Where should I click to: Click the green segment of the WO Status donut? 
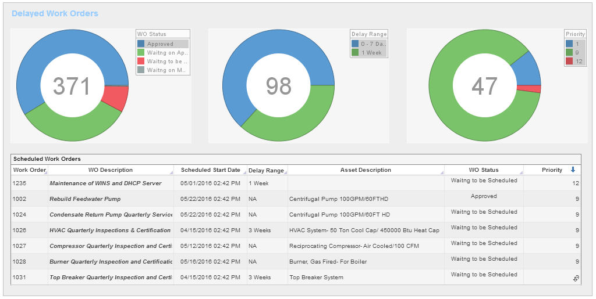click(74, 128)
